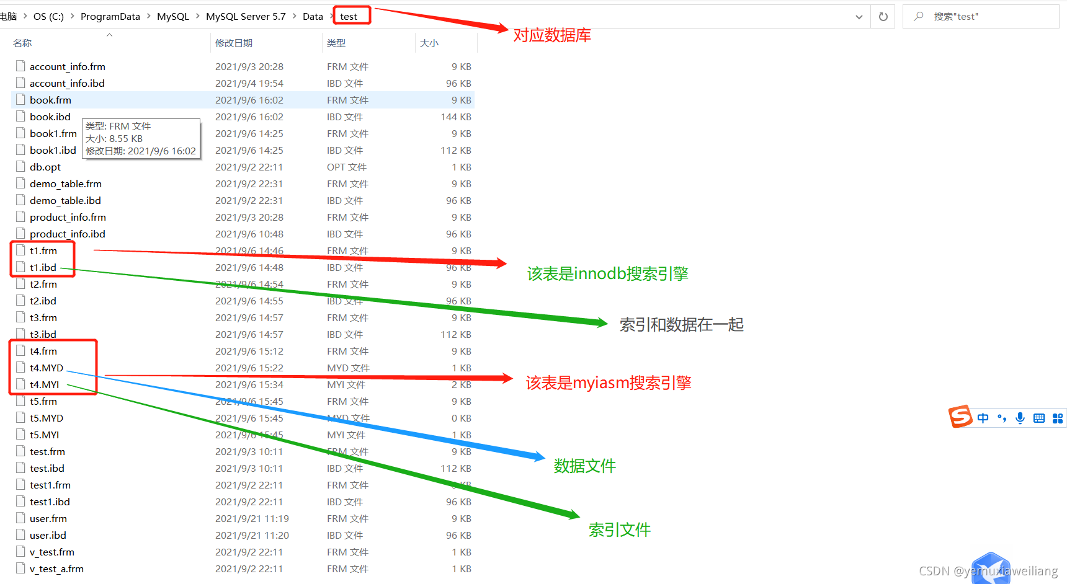
Task: Select the product_info.ibd file name
Action: (x=68, y=234)
